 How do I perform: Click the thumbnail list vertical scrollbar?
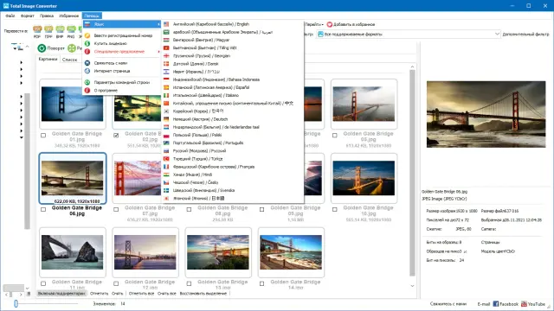pos(412,173)
